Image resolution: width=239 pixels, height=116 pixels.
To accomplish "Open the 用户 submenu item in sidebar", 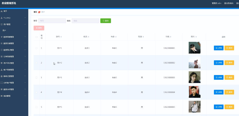I will [x=4, y=31].
